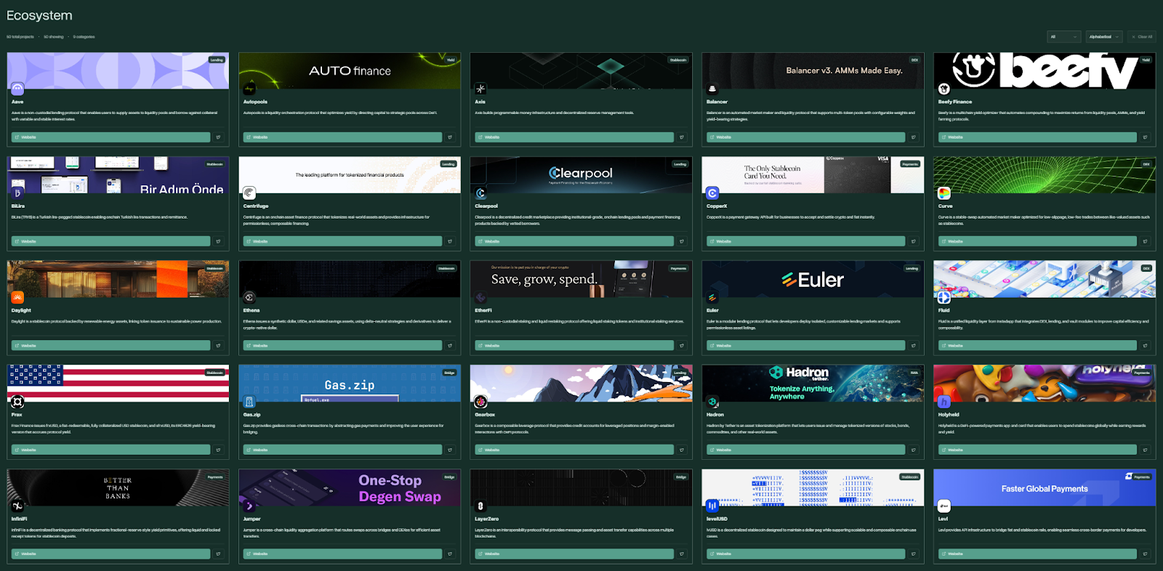Click the Gas.zip logo icon
Screen dimensions: 1163x571
click(249, 402)
